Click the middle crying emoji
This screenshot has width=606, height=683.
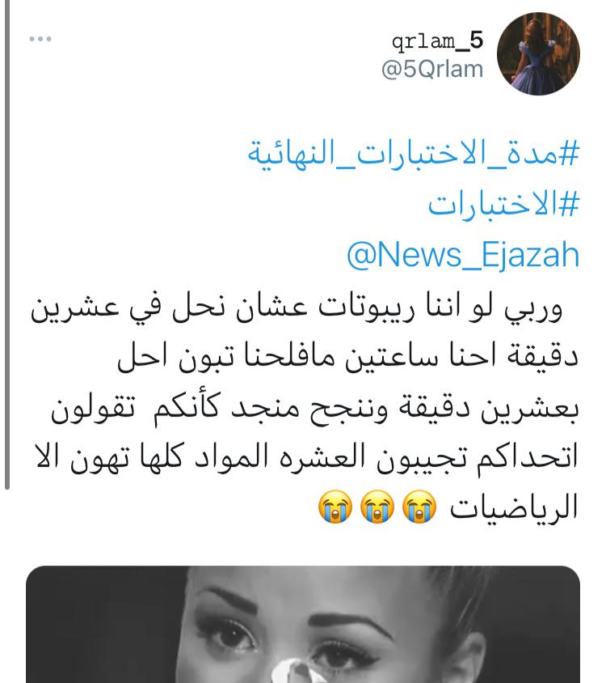point(377,507)
